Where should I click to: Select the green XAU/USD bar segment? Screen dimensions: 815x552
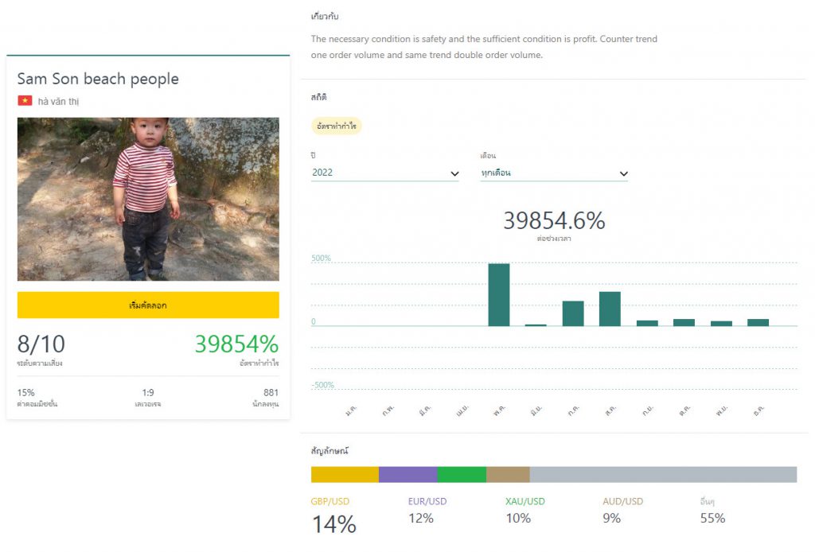click(x=462, y=475)
